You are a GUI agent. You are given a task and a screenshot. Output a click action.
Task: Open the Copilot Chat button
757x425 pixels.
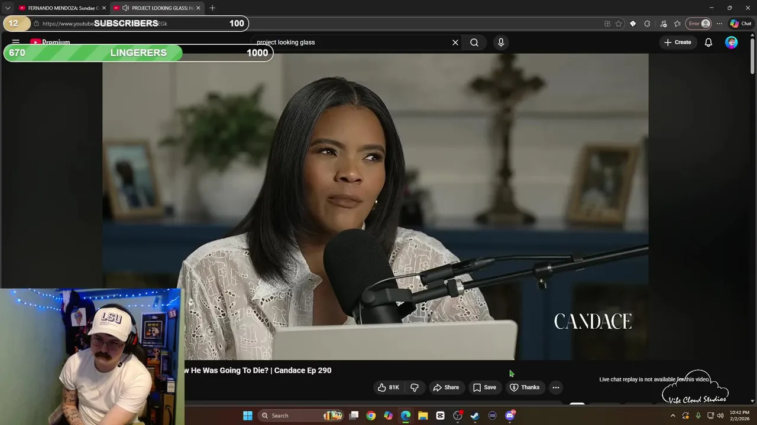click(741, 24)
